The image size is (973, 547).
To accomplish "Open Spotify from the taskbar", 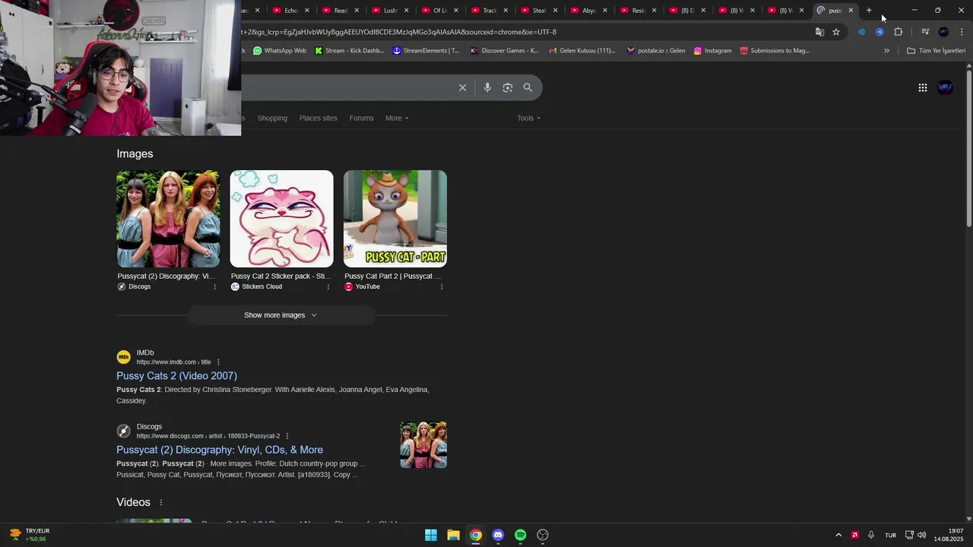I will click(x=521, y=535).
